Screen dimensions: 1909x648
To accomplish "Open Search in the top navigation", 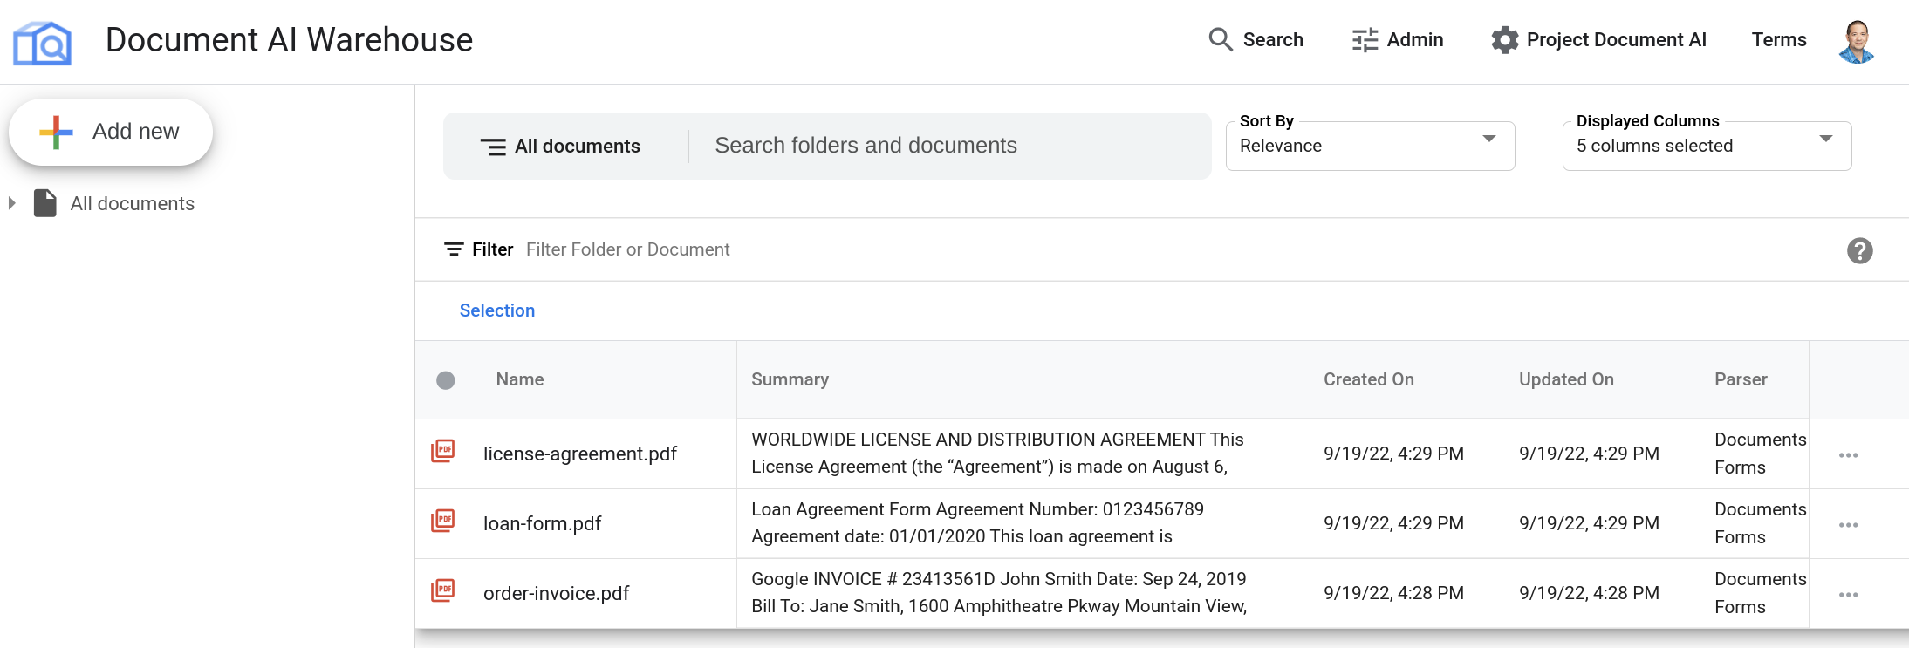I will pyautogui.click(x=1256, y=40).
